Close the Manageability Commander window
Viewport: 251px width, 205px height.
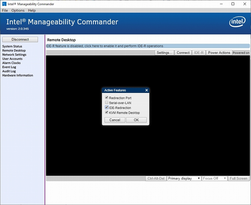tap(245, 4)
